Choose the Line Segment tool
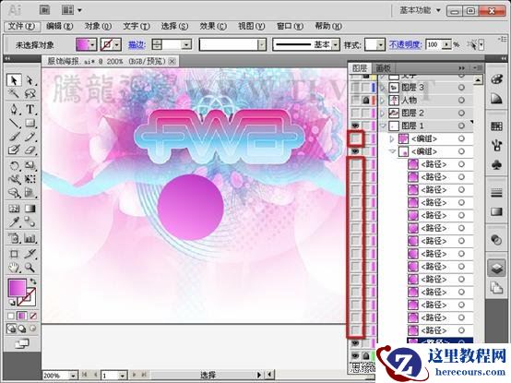The image size is (511, 383). pos(14,124)
